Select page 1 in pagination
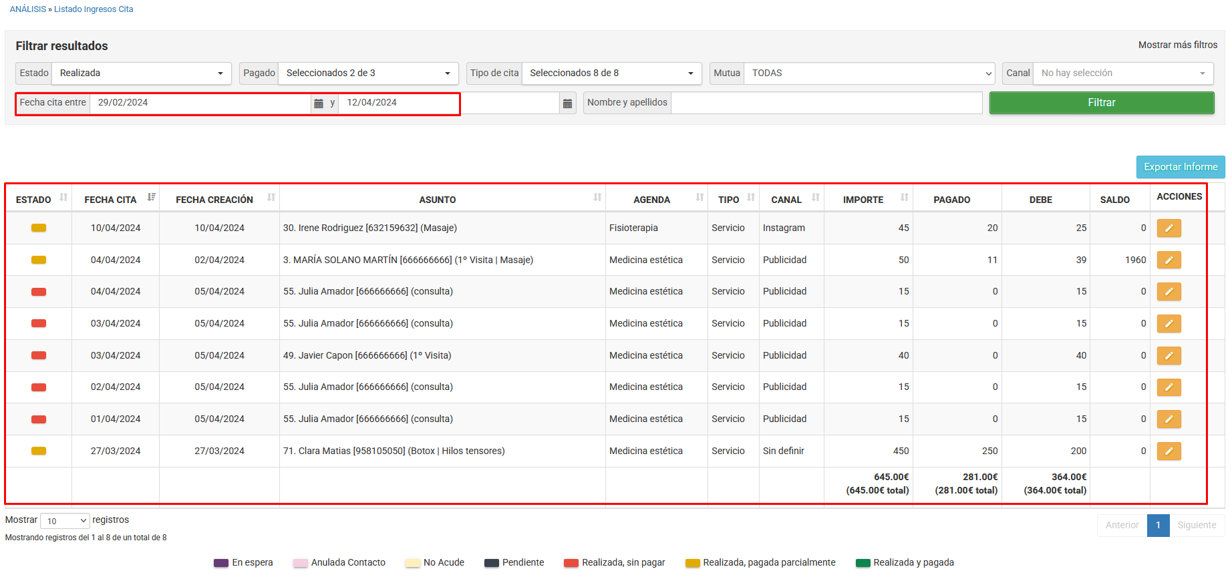 tap(1158, 526)
